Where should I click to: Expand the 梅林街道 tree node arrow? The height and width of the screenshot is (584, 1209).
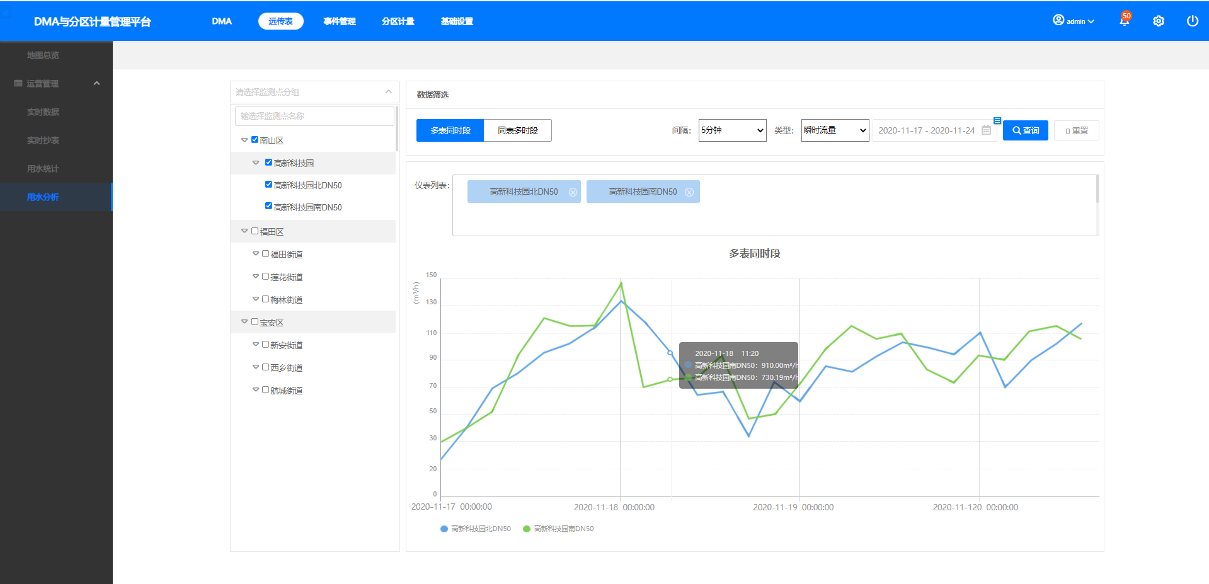(x=256, y=299)
